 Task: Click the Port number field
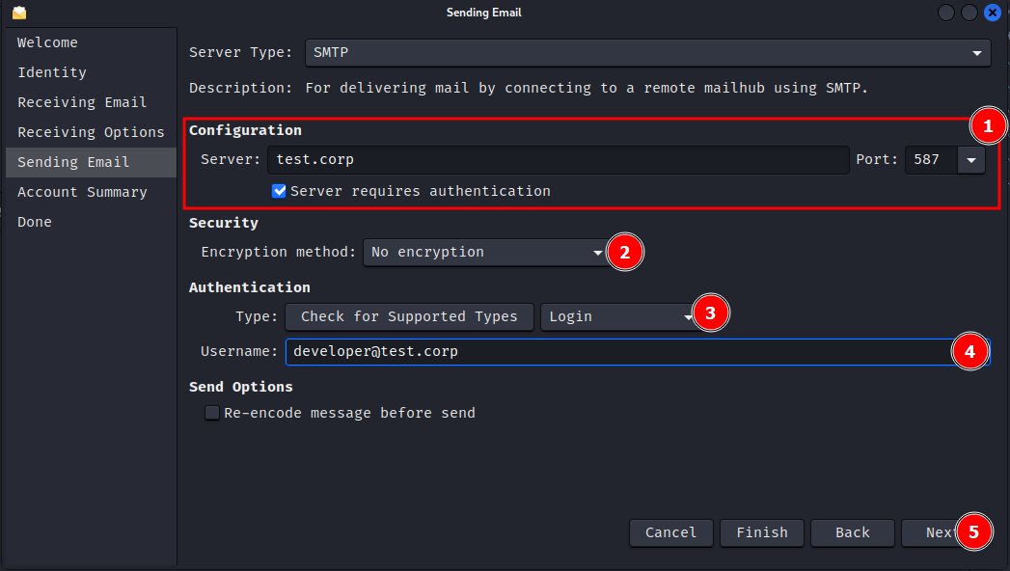click(x=929, y=160)
